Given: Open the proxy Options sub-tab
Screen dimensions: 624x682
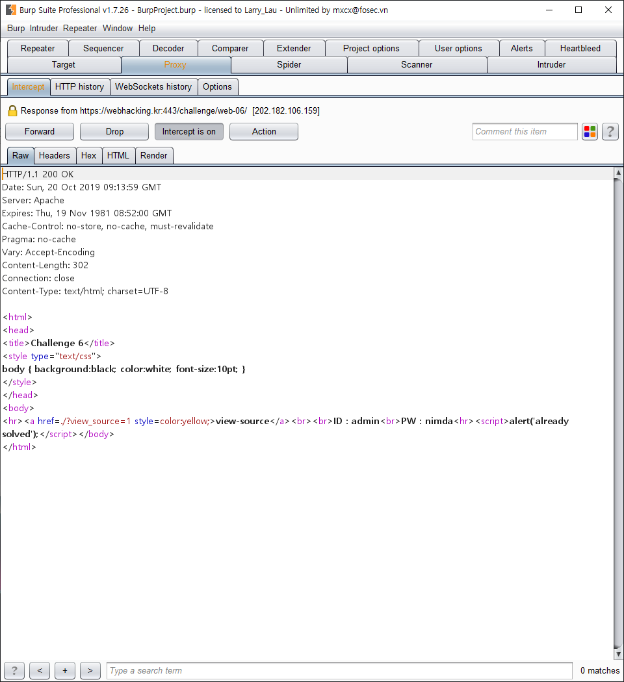Looking at the screenshot, I should (x=217, y=86).
